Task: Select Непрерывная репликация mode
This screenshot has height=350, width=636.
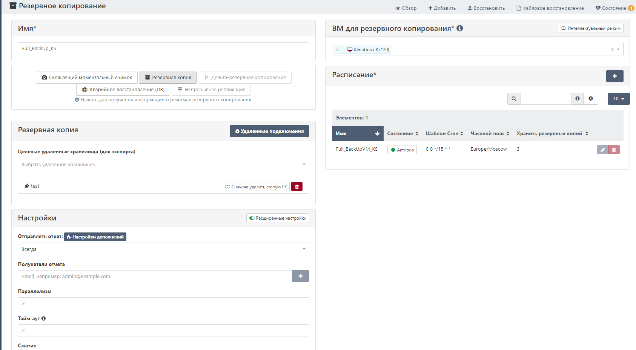Action: click(x=211, y=90)
